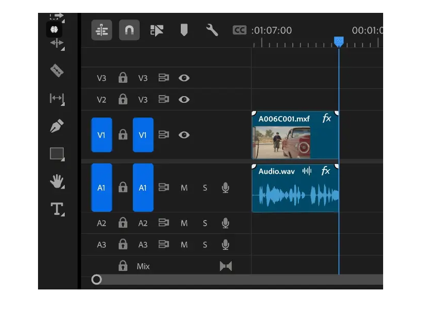Solo track A1 with S button
The height and width of the screenshot is (310, 435).
click(x=205, y=188)
